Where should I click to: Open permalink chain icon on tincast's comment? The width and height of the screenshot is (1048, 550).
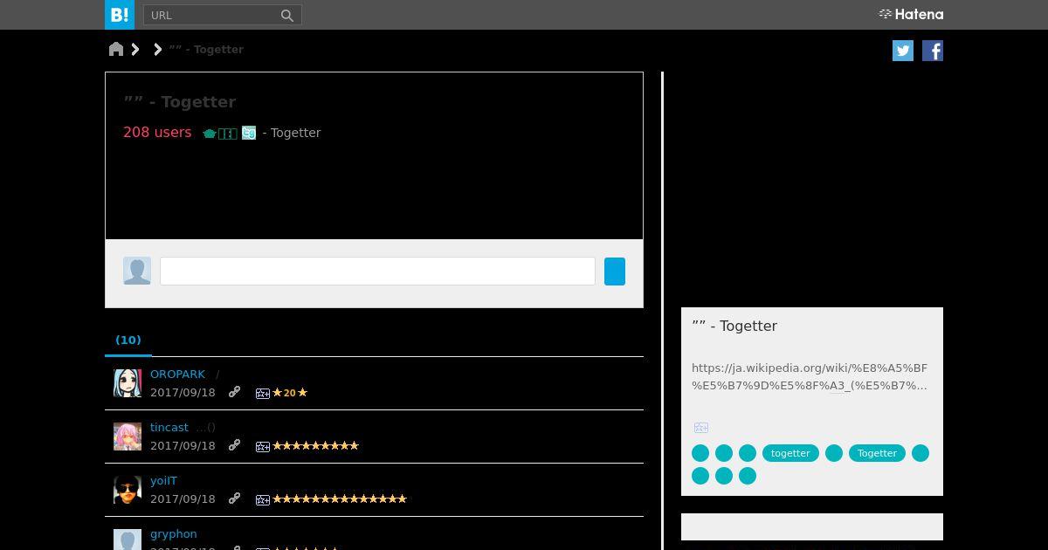(x=234, y=445)
